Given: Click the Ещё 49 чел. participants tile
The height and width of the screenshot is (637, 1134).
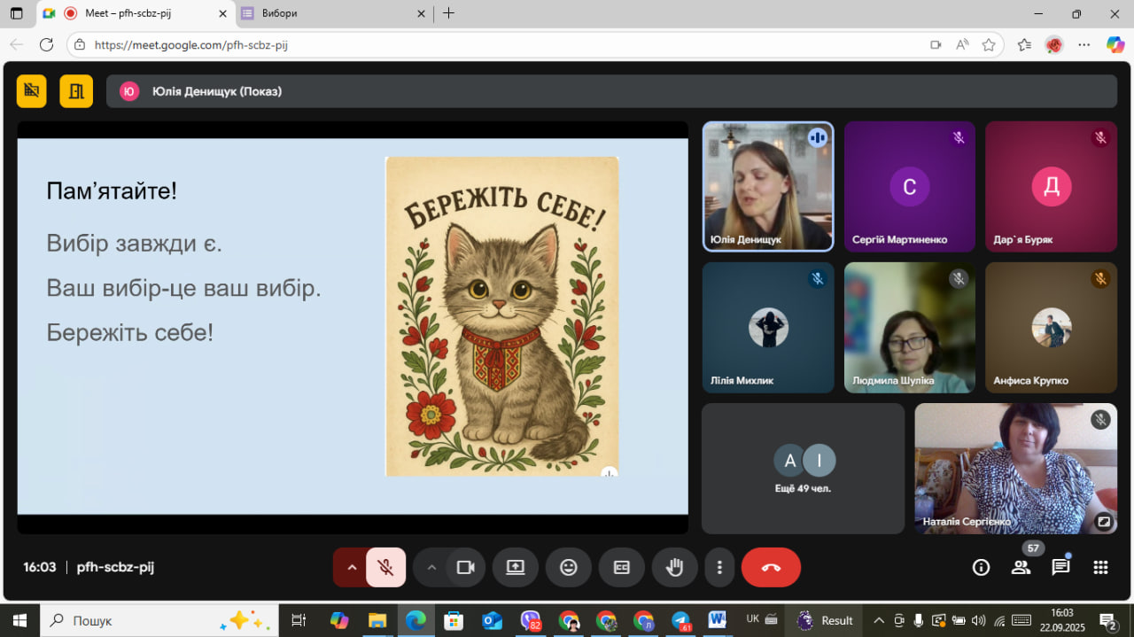Looking at the screenshot, I should pos(803,469).
